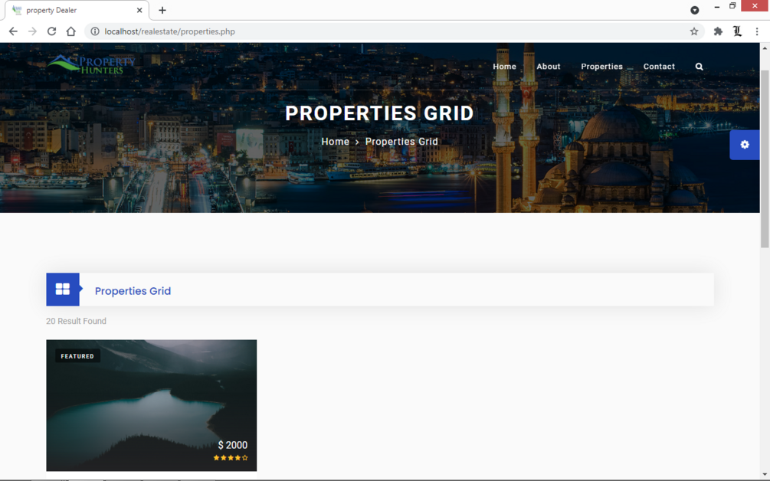Reload the page with refresh icon
Screen dimensions: 770x481
pos(51,31)
